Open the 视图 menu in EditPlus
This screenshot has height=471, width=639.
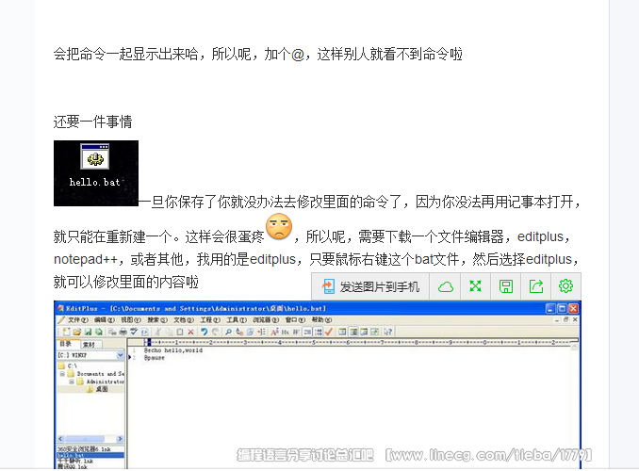pyautogui.click(x=131, y=320)
